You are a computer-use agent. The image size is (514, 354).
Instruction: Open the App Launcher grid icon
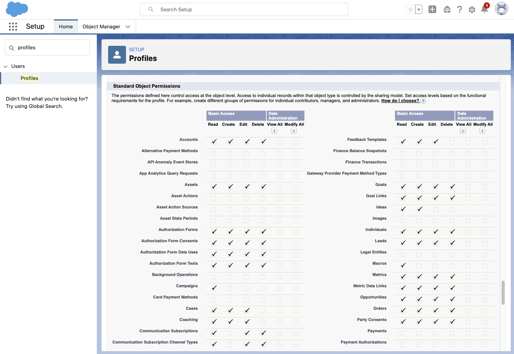pos(13,26)
